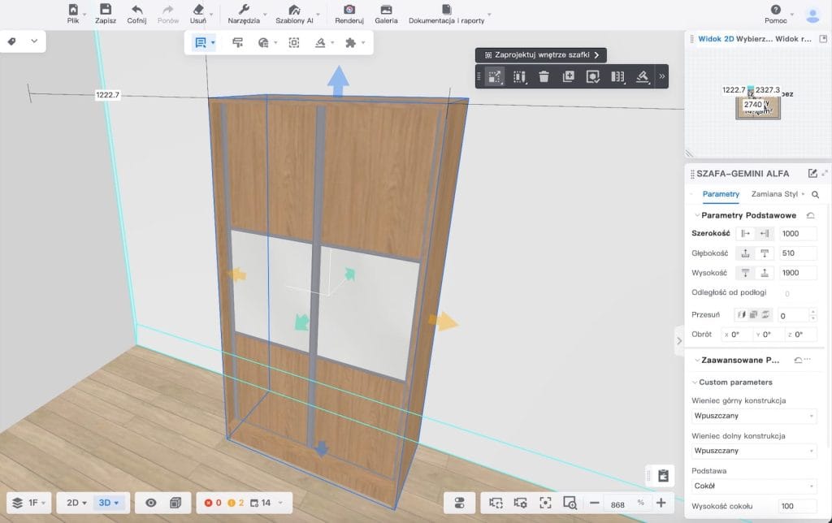The width and height of the screenshot is (832, 523).
Task: Open the 1F floor selector
Action: 29,503
